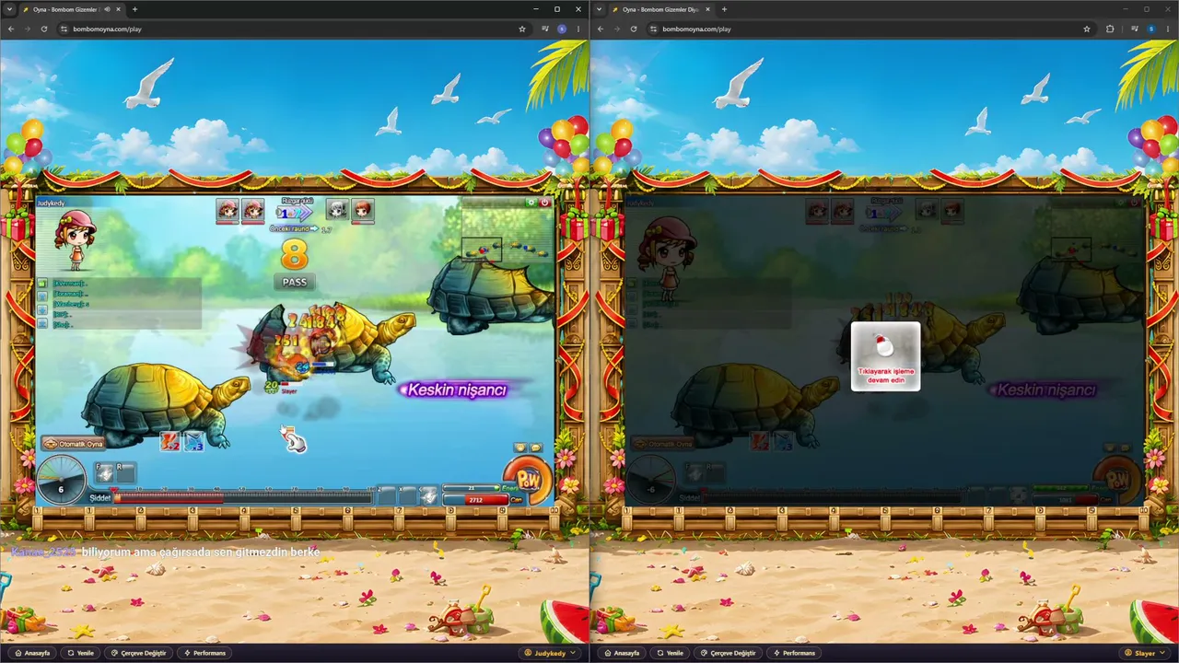Screen dimensions: 1179x663
Task: Click the yellow emote button above POW
Action: click(x=520, y=448)
